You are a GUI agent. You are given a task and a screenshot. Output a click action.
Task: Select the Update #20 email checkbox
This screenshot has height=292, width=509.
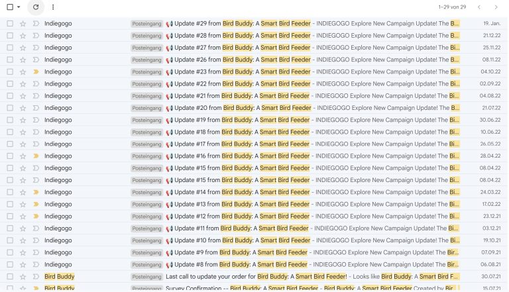[x=10, y=108]
